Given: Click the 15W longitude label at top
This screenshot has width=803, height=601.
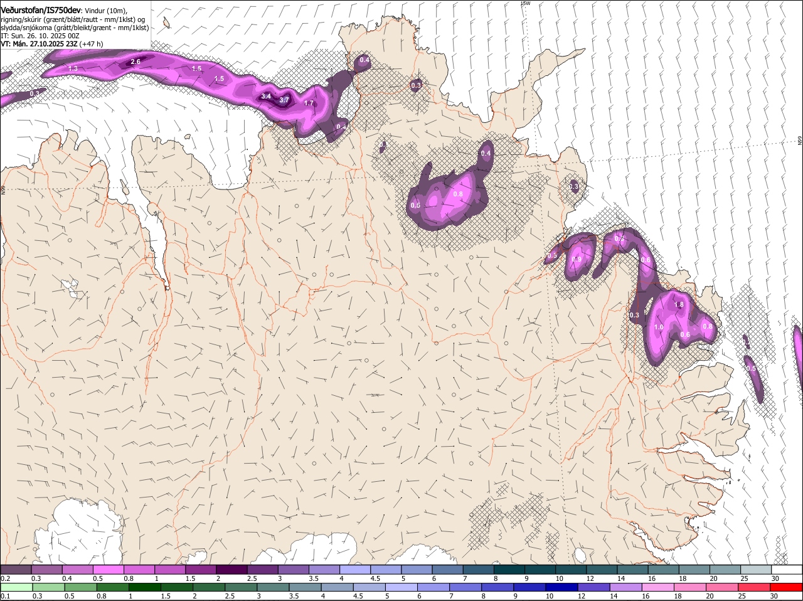Looking at the screenshot, I should click(x=525, y=3).
